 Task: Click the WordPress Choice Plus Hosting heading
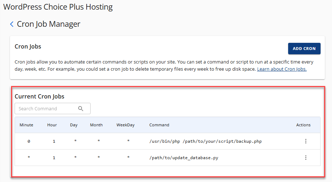click(58, 7)
